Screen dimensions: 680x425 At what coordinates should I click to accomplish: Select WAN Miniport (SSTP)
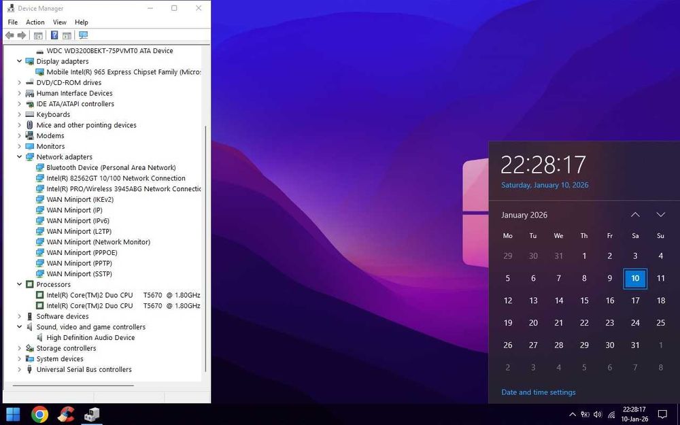point(80,274)
